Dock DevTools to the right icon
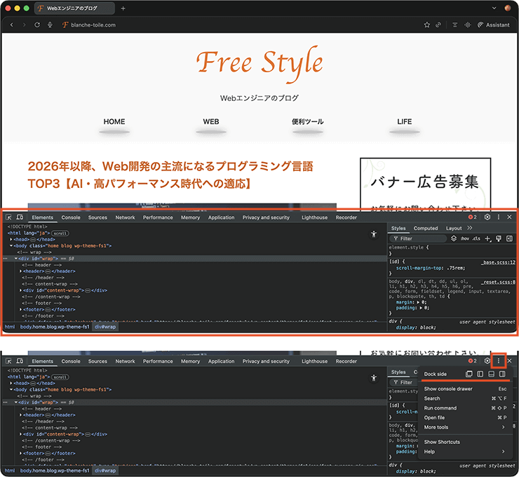 point(502,374)
